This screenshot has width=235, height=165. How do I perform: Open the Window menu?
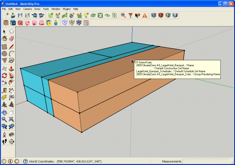[x=56, y=9]
